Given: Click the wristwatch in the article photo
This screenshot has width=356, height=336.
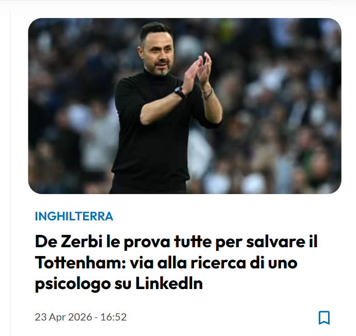Looking at the screenshot, I should click(180, 91).
